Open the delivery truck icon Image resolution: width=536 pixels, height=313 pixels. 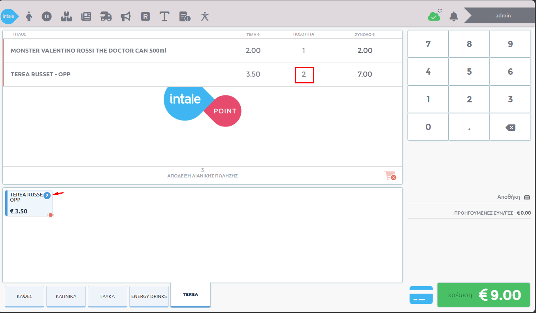click(106, 16)
